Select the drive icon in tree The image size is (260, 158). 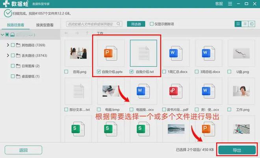tap(13, 35)
